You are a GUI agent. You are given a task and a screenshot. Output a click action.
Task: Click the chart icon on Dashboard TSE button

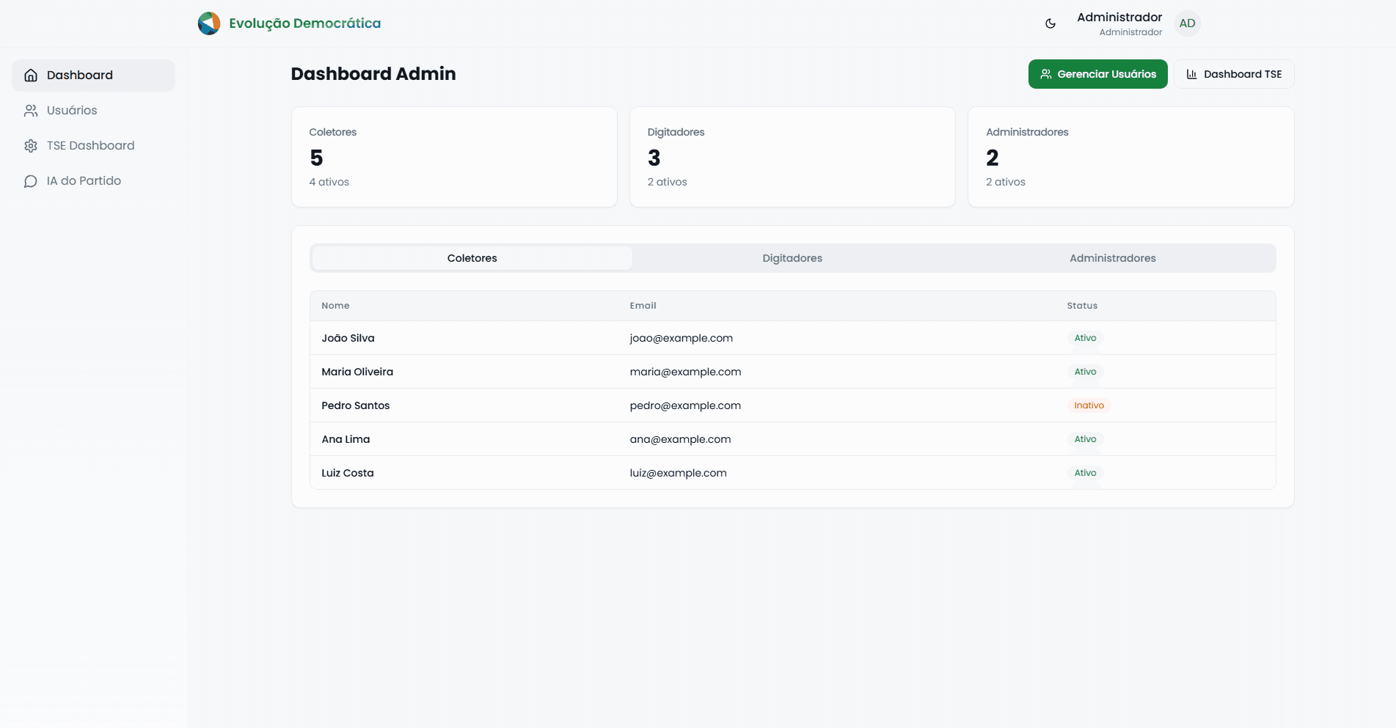pos(1191,74)
